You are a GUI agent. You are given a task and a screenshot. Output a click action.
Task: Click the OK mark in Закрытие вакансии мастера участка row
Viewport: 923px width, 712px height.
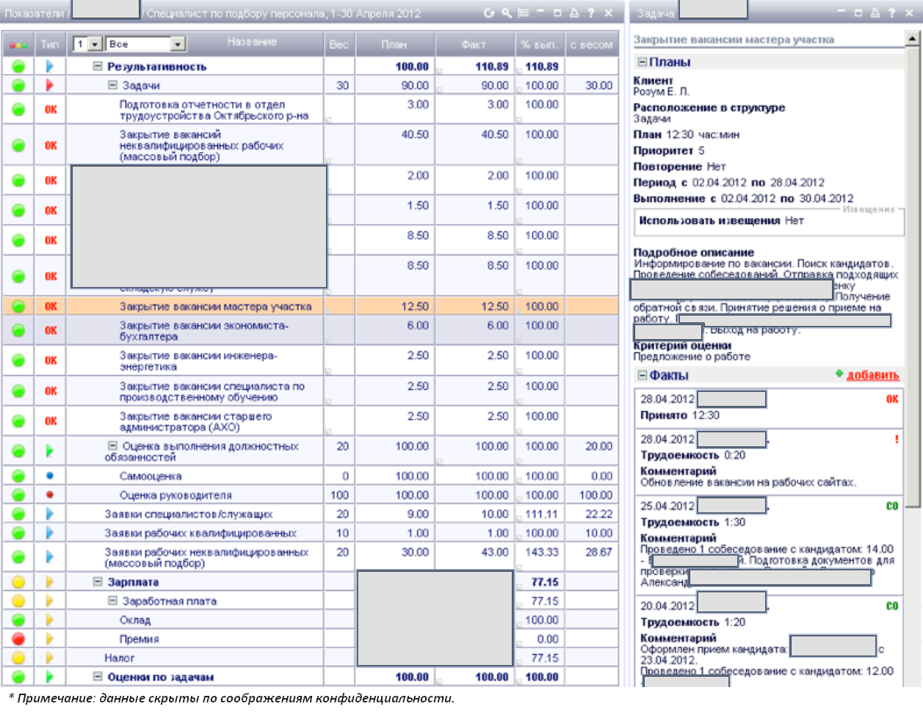(51, 307)
